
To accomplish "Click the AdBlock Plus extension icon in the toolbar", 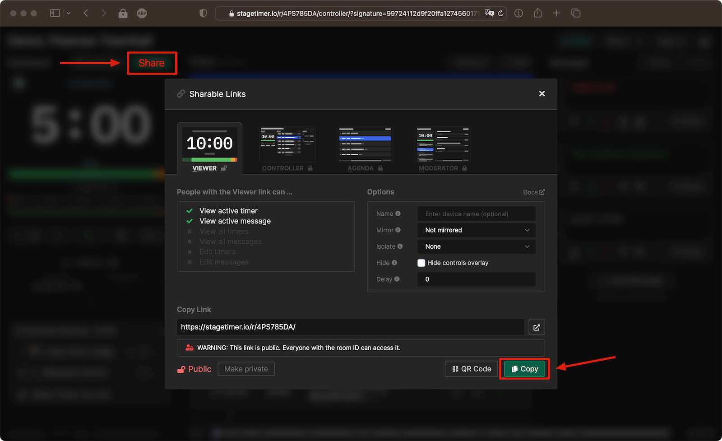I will (142, 13).
